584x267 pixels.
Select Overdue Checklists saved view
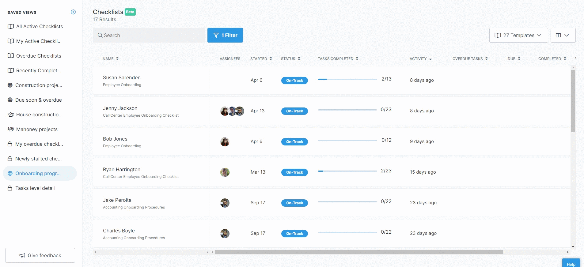coord(39,56)
